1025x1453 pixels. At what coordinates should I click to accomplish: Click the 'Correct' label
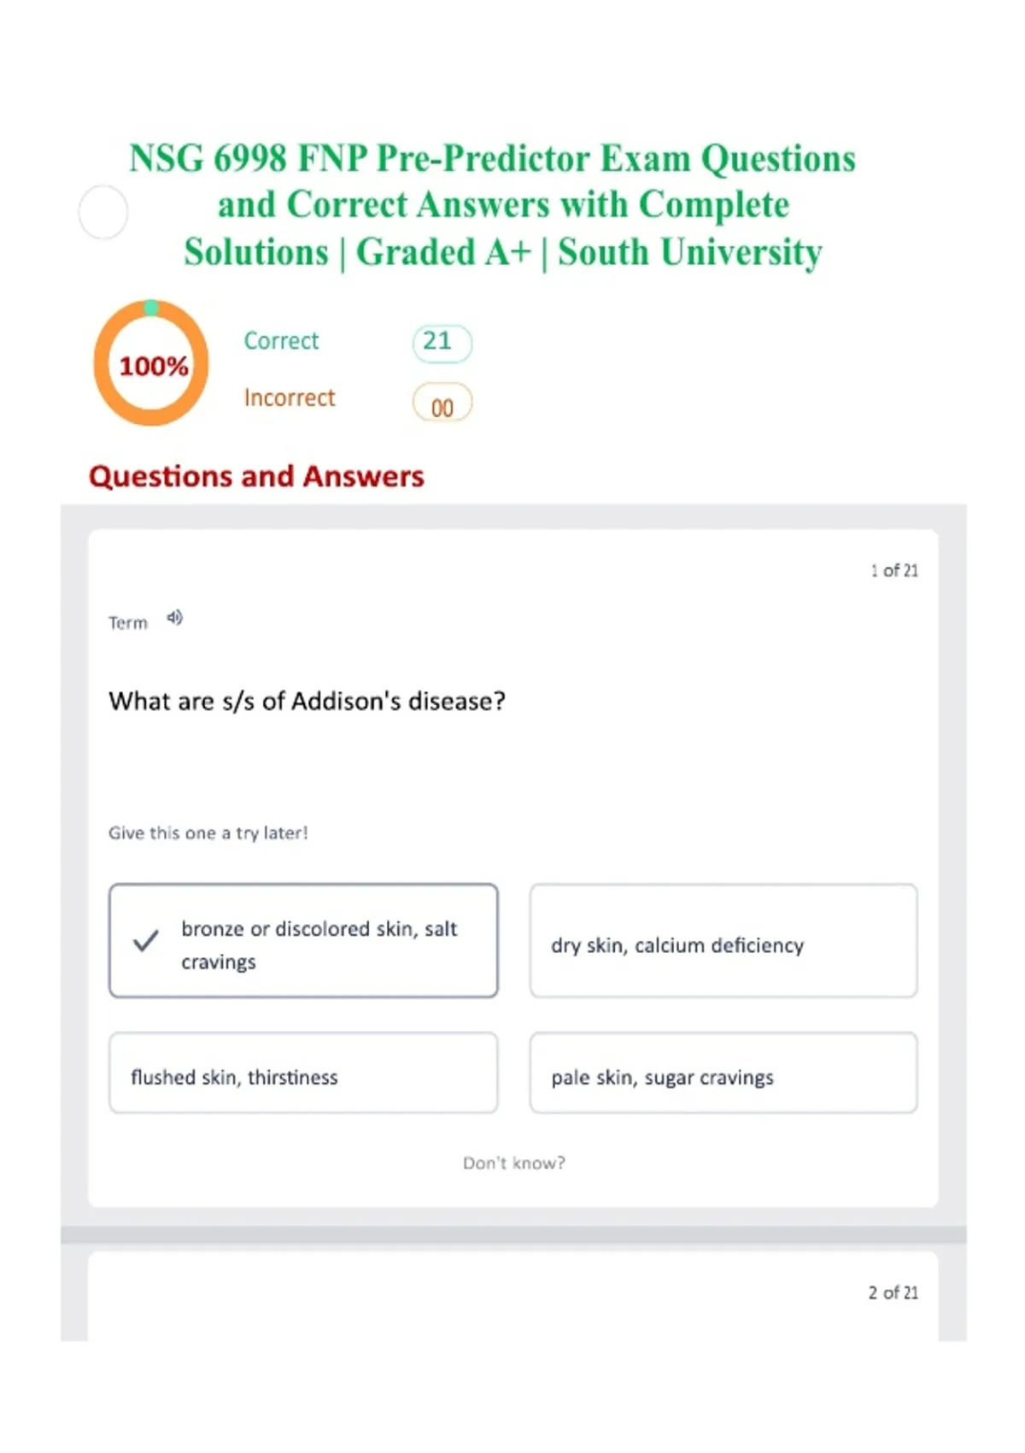(x=281, y=341)
